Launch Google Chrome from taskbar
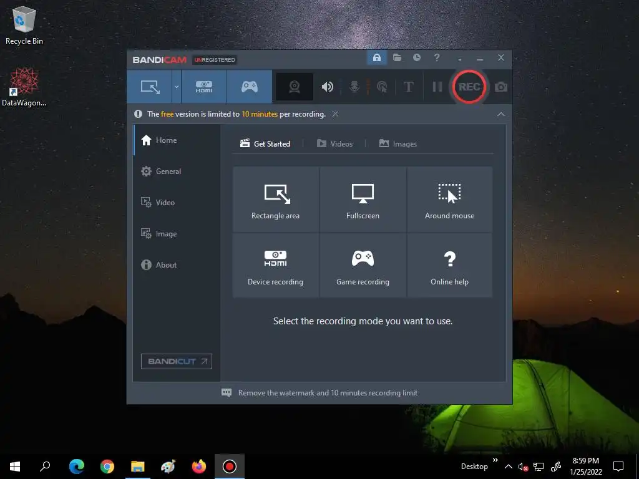639x479 pixels. [x=107, y=467]
